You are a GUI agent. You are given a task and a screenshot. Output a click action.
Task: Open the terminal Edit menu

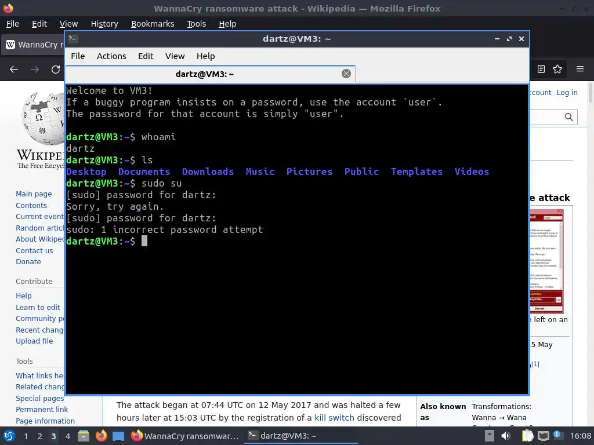[146, 56]
